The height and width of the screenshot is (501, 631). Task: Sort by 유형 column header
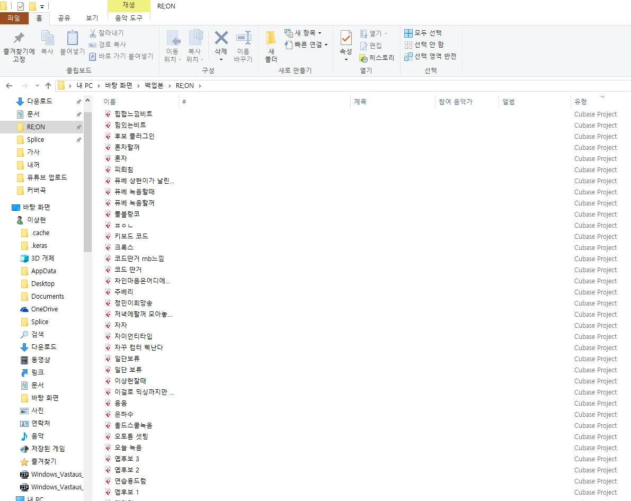[581, 102]
